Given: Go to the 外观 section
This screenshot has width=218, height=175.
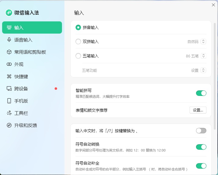Looking at the screenshot, I should point(32,64).
